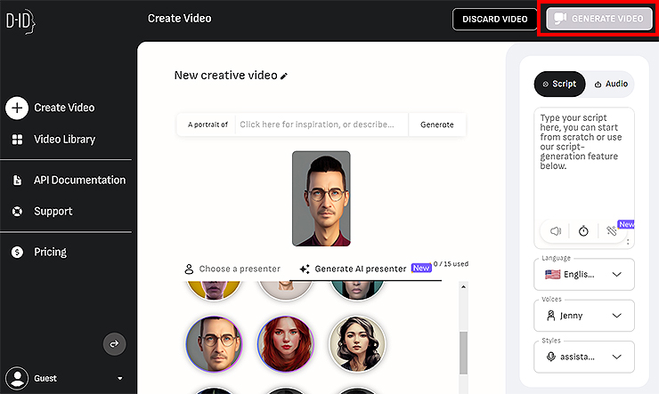Click the magic wand AI script icon
Image resolution: width=659 pixels, height=394 pixels.
612,230
